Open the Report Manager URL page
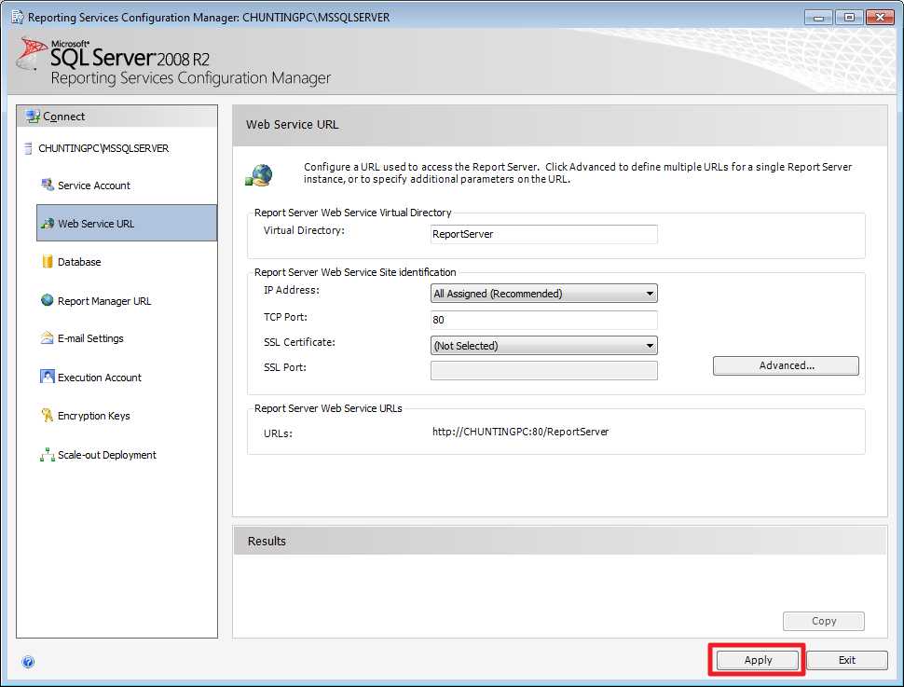 pyautogui.click(x=104, y=301)
